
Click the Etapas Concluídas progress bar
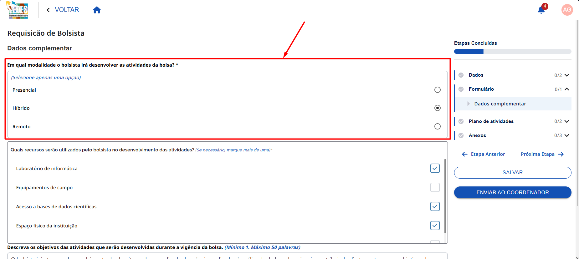(513, 51)
